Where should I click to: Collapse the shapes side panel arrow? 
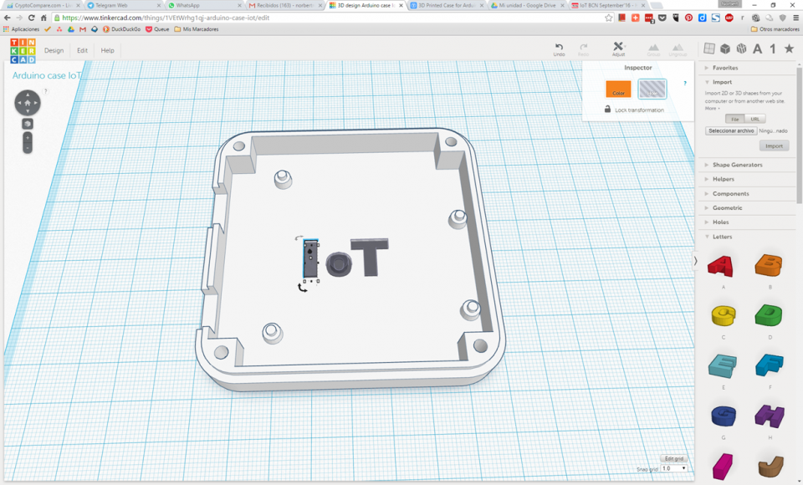coord(695,261)
